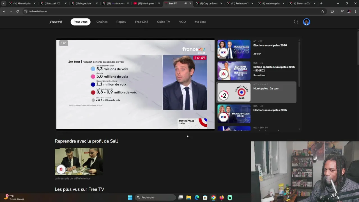Select LCI Elections municipales 2026 thumbnail
Viewport: 359px width, 202px height.
click(234, 114)
